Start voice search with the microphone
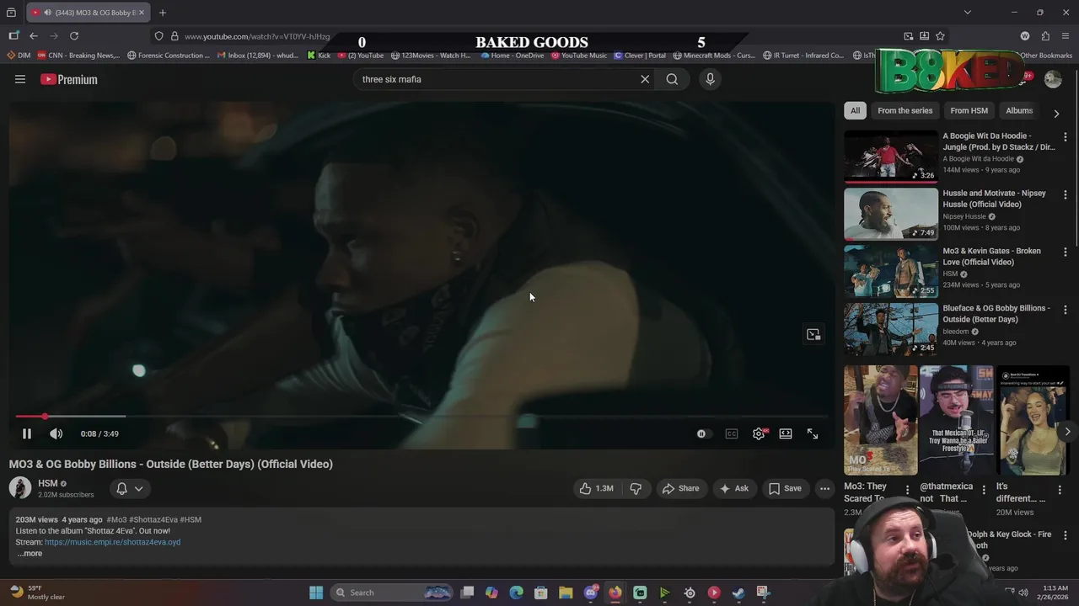This screenshot has width=1079, height=606. [710, 79]
